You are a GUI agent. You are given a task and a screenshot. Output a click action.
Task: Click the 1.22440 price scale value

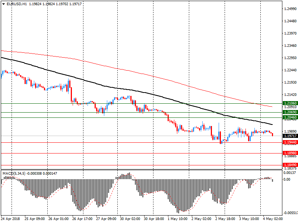point(291,70)
